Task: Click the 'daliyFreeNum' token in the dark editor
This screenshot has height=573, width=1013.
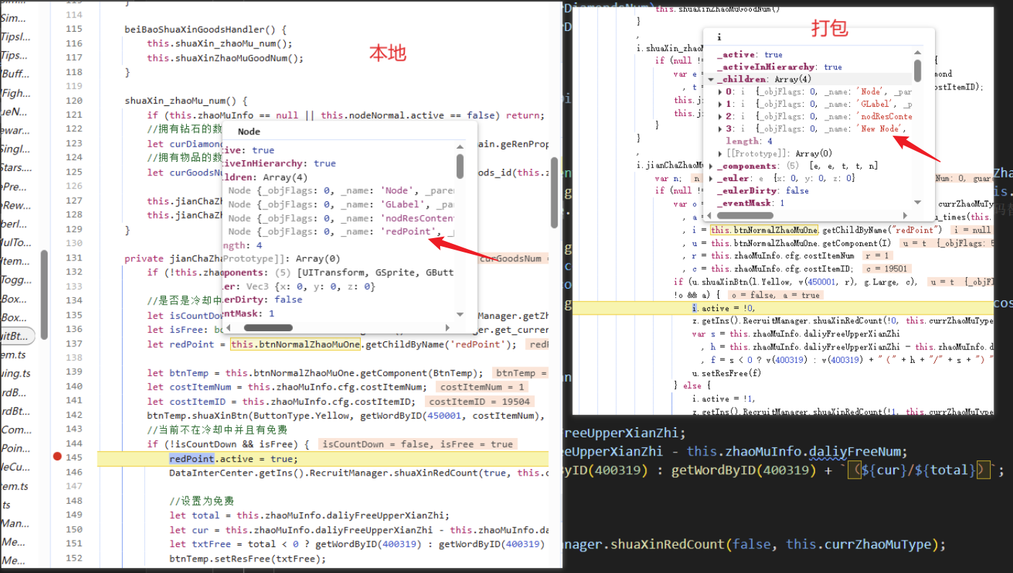Action: [854, 452]
